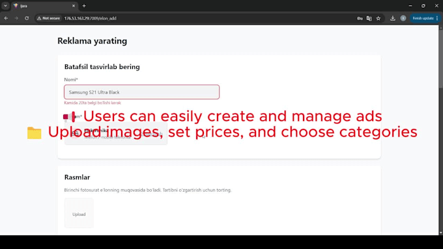Bookmark this page with the star icon
The image size is (443, 249).
(379, 18)
